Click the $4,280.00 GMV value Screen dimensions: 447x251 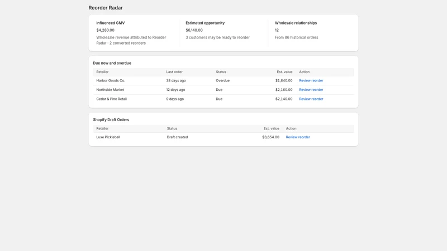pos(105,30)
